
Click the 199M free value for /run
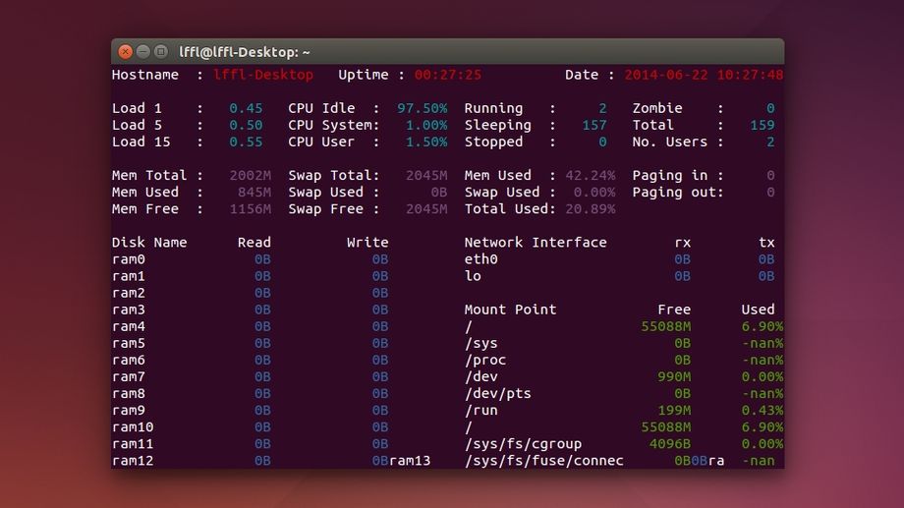point(674,410)
